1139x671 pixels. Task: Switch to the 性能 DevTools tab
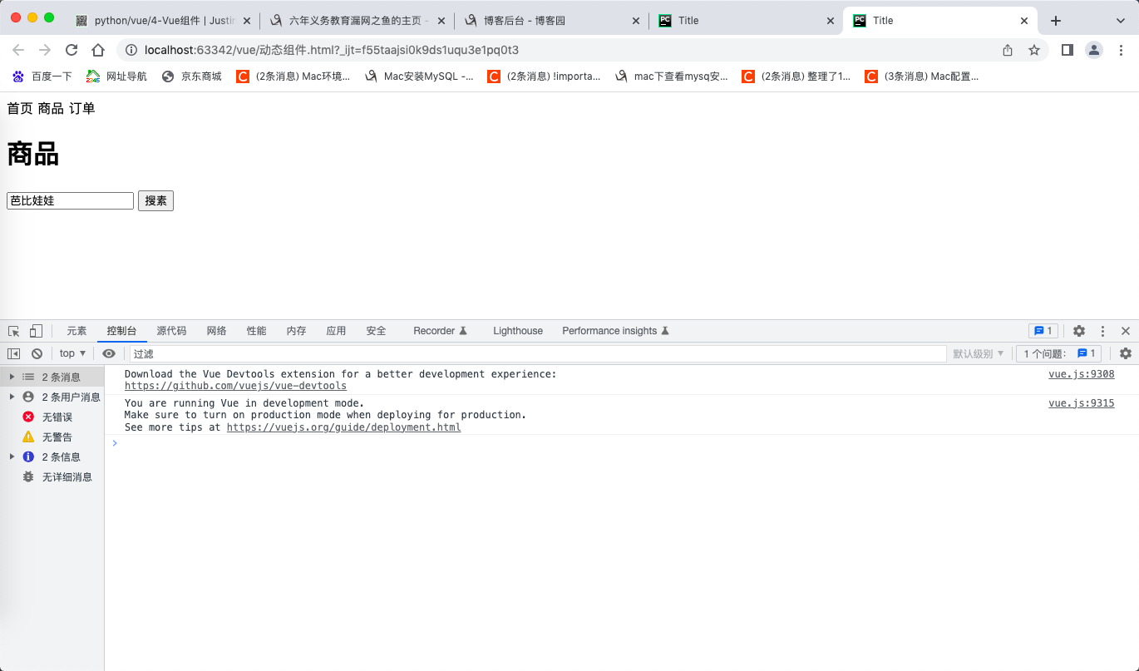(256, 331)
